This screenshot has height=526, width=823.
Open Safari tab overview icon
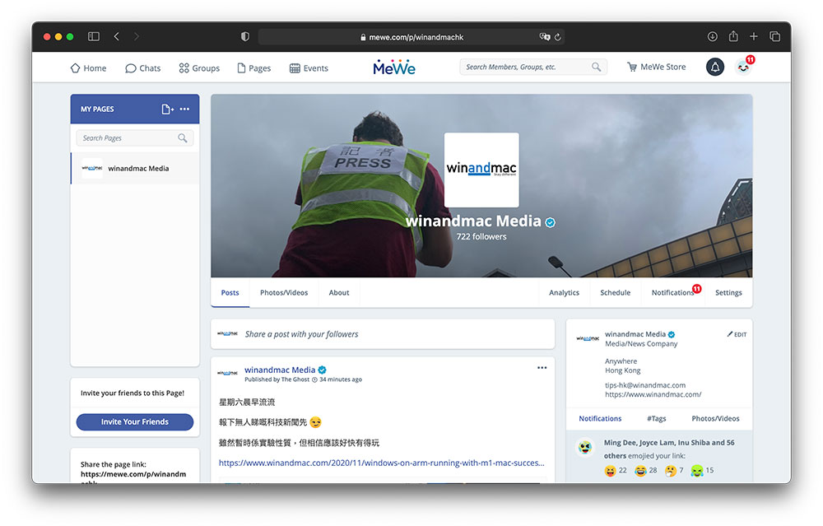774,37
